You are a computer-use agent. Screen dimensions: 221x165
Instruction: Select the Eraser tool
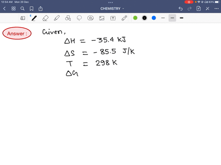45,18
